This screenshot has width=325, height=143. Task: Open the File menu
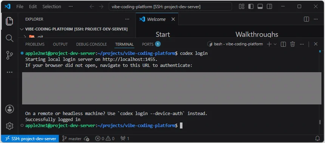coord(20,7)
